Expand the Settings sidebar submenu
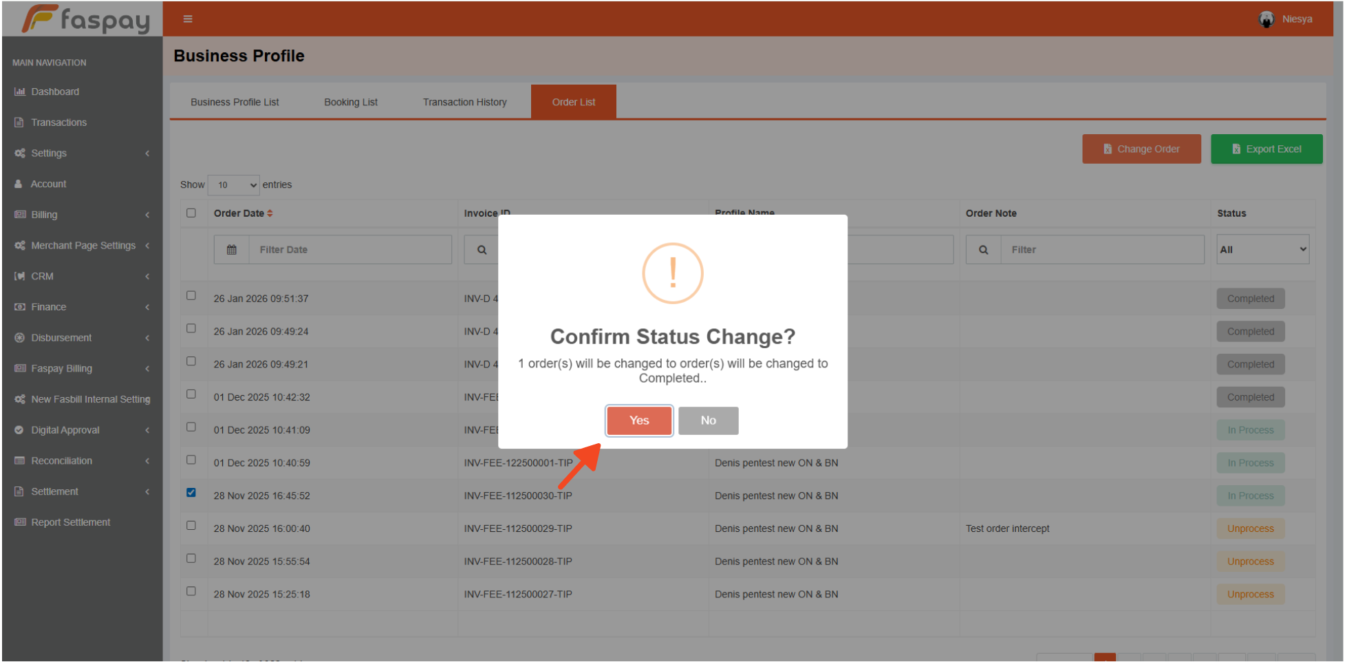The image size is (1347, 662). click(x=81, y=153)
